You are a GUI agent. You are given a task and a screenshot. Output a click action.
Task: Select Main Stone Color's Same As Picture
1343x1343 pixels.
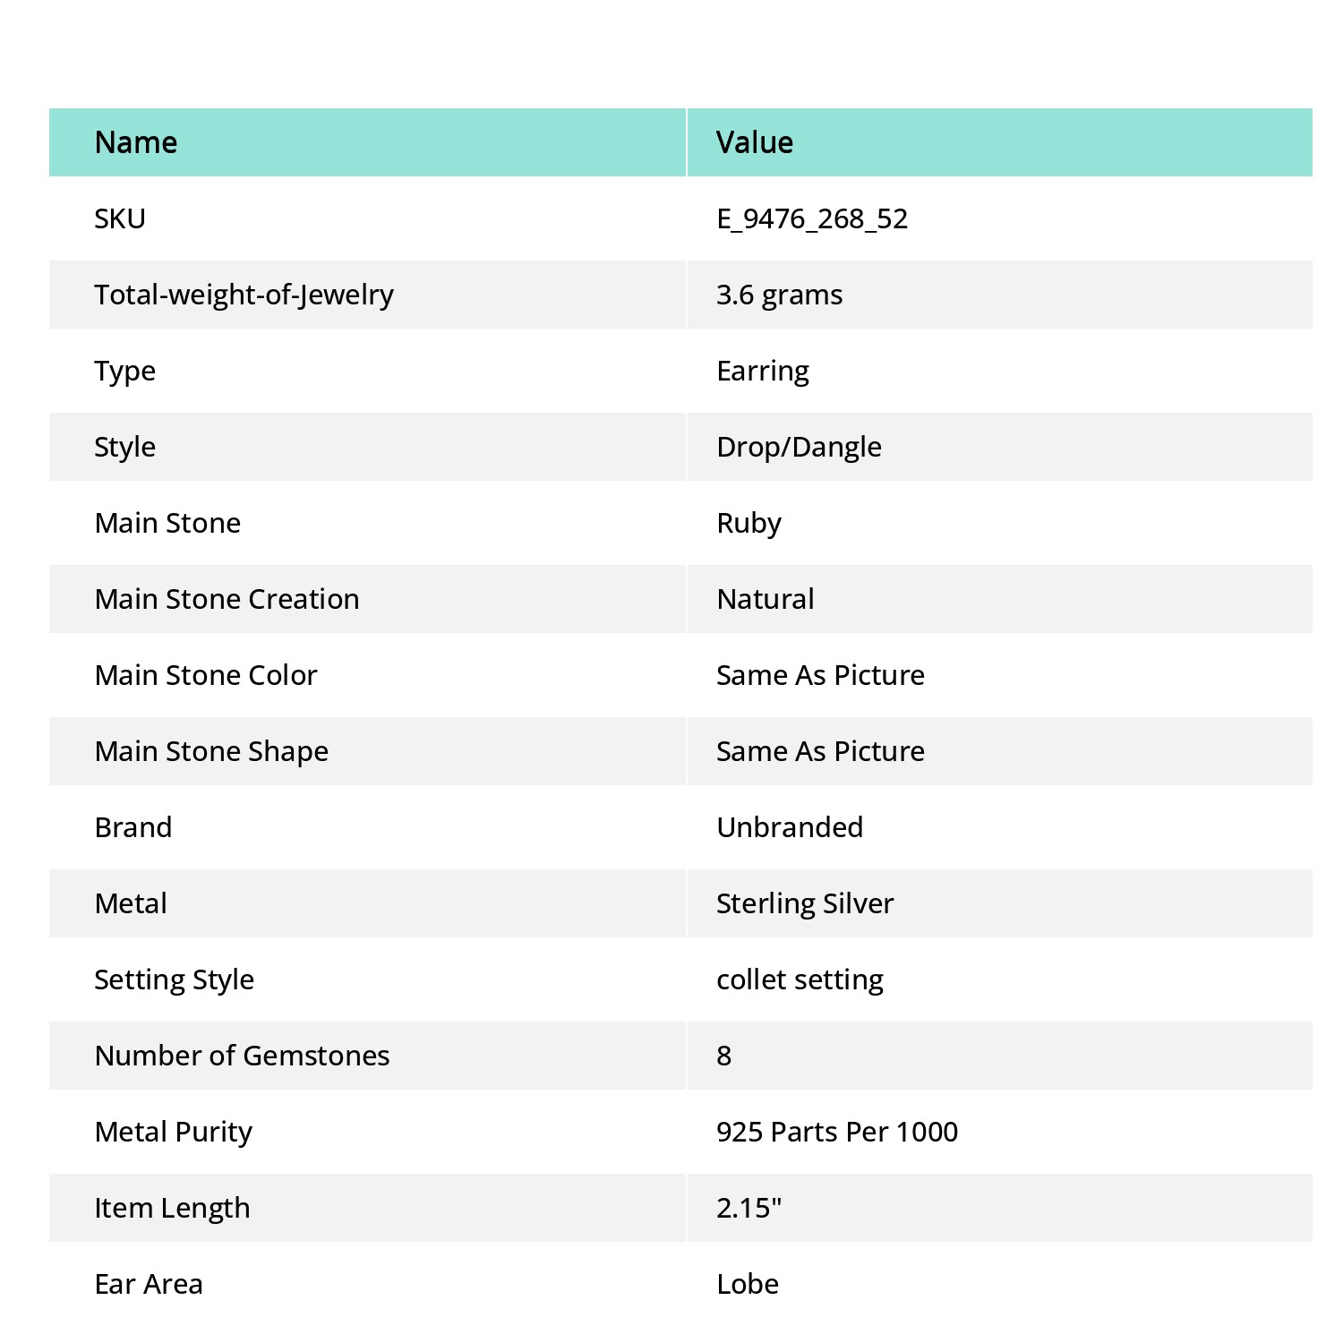click(x=821, y=675)
